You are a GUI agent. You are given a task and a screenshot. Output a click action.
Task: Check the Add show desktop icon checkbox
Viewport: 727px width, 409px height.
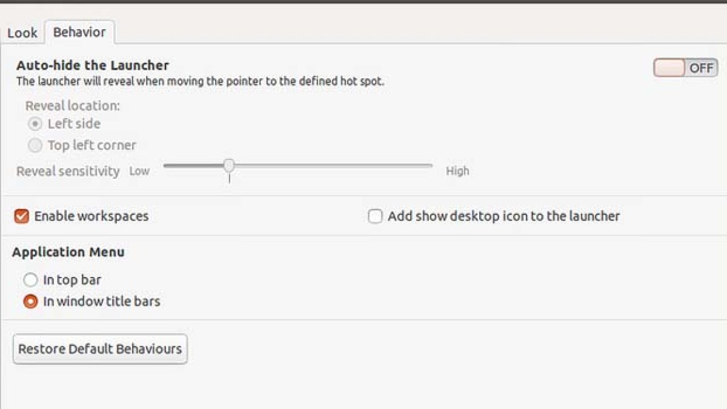pyautogui.click(x=376, y=216)
